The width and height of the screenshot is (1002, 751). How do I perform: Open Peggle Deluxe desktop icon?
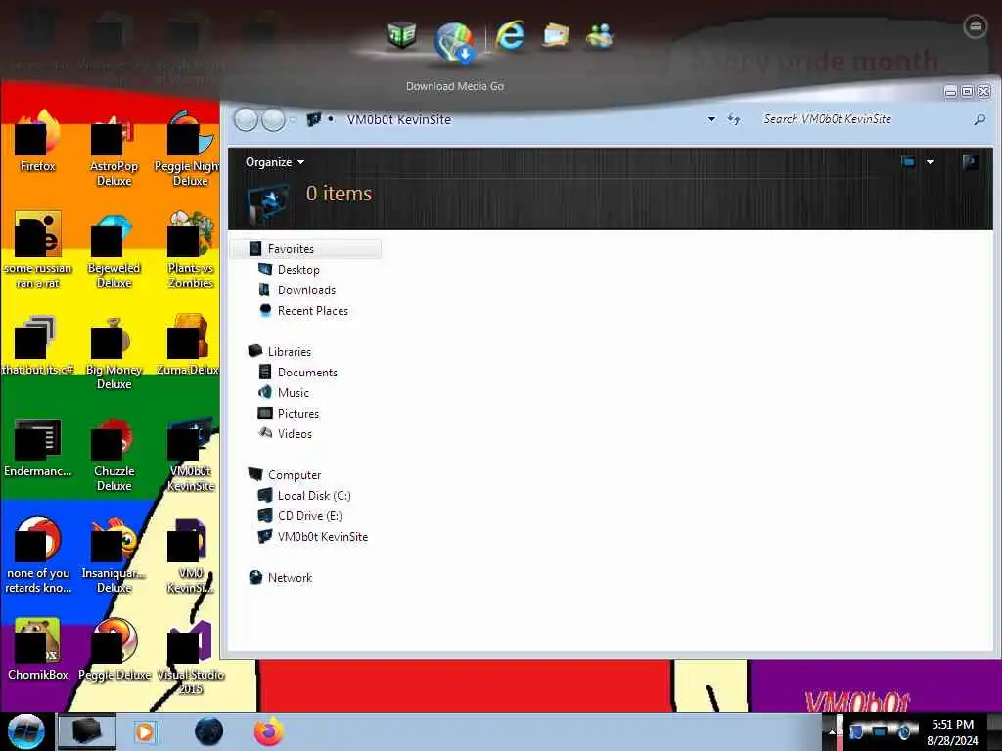pos(114,650)
